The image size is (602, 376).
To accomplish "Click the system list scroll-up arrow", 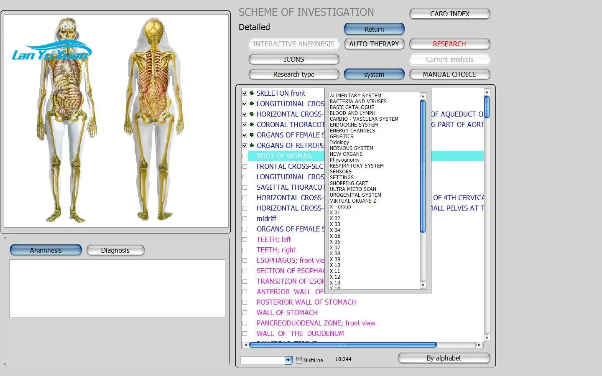I will [x=423, y=96].
